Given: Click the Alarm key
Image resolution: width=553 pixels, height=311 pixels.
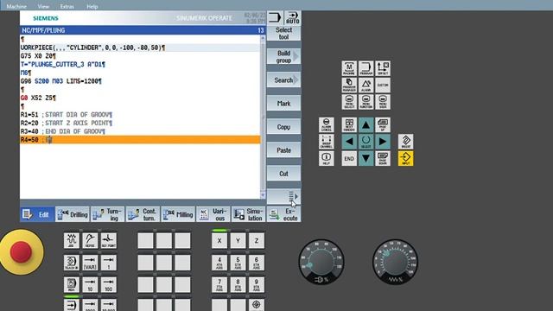Looking at the screenshot, I should pos(365,85).
